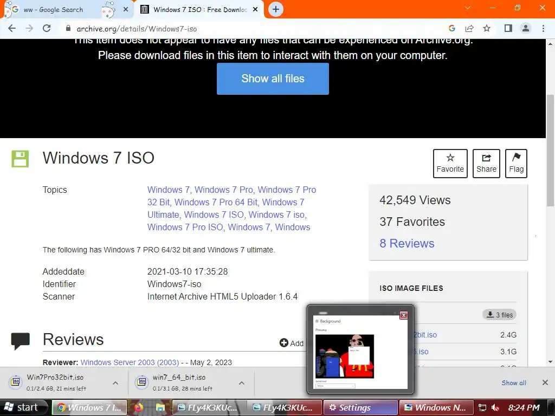The image size is (555, 416).
Task: Close the Windows 7 ISO tab
Action: click(255, 10)
